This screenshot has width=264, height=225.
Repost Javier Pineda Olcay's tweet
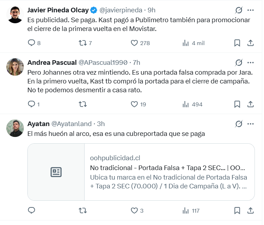(x=82, y=43)
